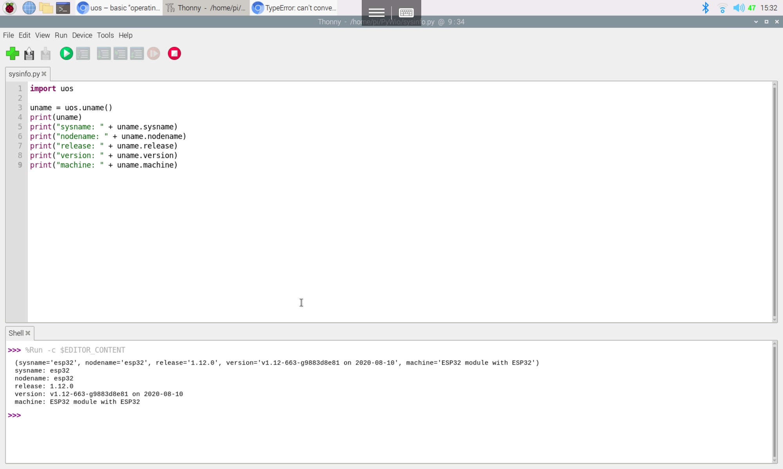
Task: Run the current script with the green play button
Action: [66, 54]
